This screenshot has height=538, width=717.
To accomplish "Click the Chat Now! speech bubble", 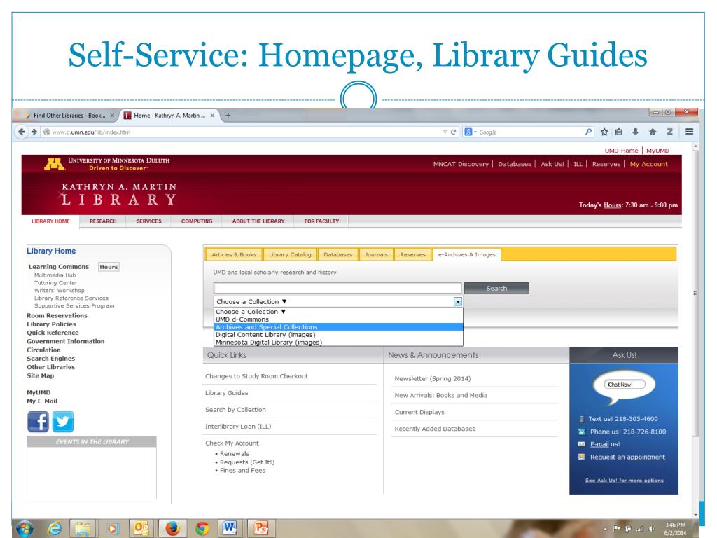I will tap(624, 385).
